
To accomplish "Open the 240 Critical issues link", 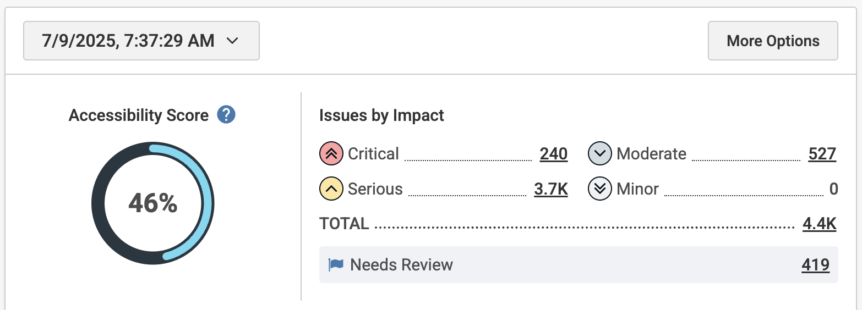I will tap(553, 154).
